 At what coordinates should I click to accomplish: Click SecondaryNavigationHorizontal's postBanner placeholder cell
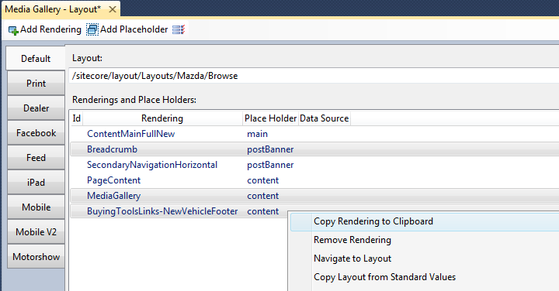(270, 165)
